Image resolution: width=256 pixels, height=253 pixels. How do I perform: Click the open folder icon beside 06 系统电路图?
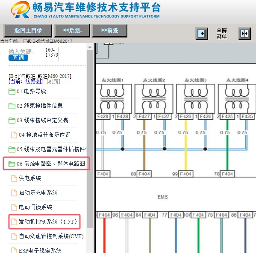(12, 164)
